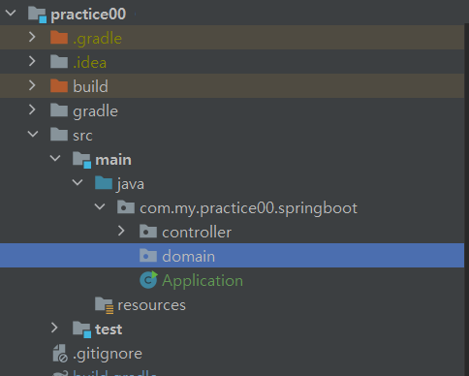The width and height of the screenshot is (469, 376).
Task: Click the practice00 module folder icon
Action: coord(37,15)
